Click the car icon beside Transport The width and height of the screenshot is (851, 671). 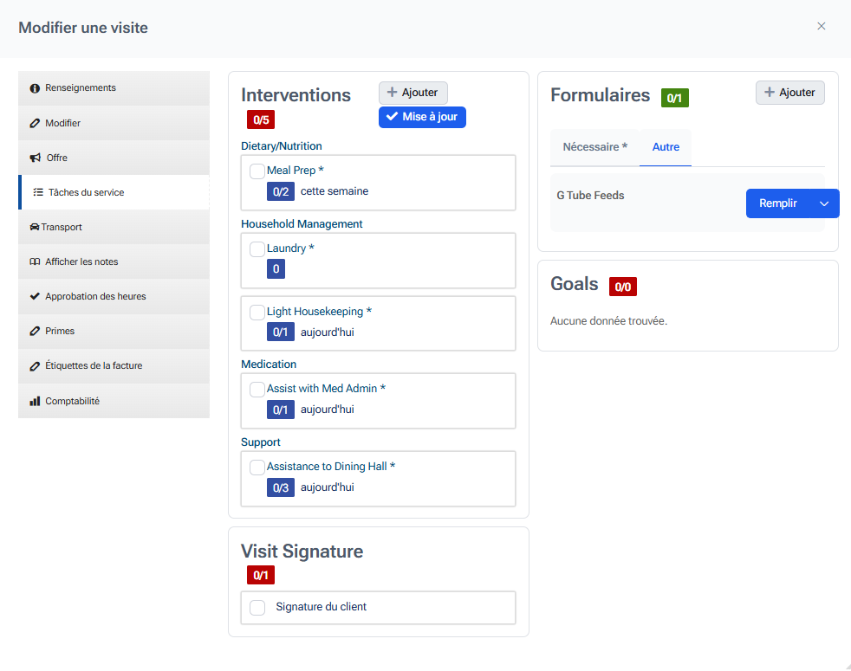click(x=34, y=227)
